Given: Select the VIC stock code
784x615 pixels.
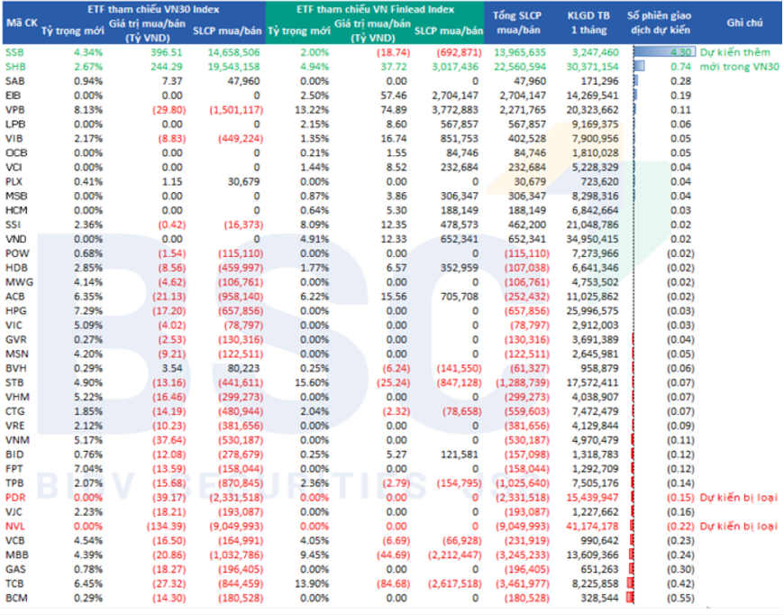Looking at the screenshot, I should (14, 326).
